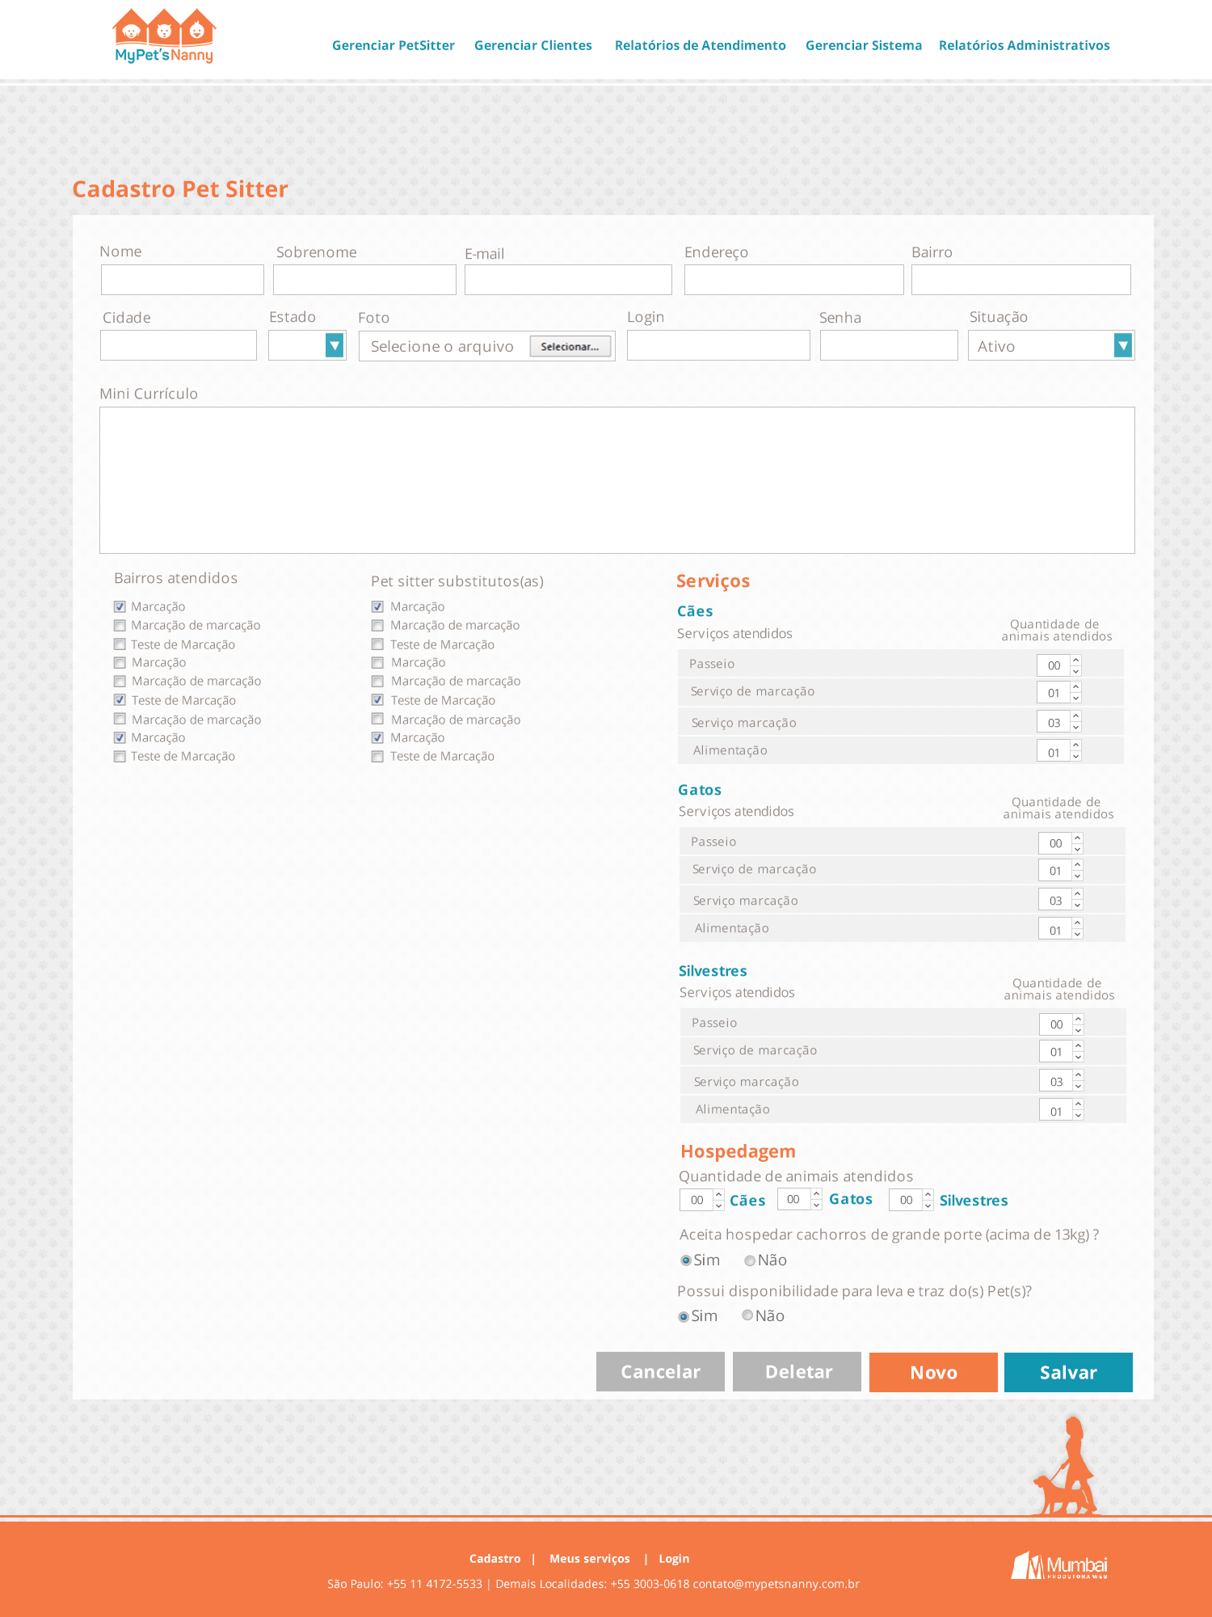Select Não for large dog hosting
Screen dimensions: 1212x1617
(750, 1260)
